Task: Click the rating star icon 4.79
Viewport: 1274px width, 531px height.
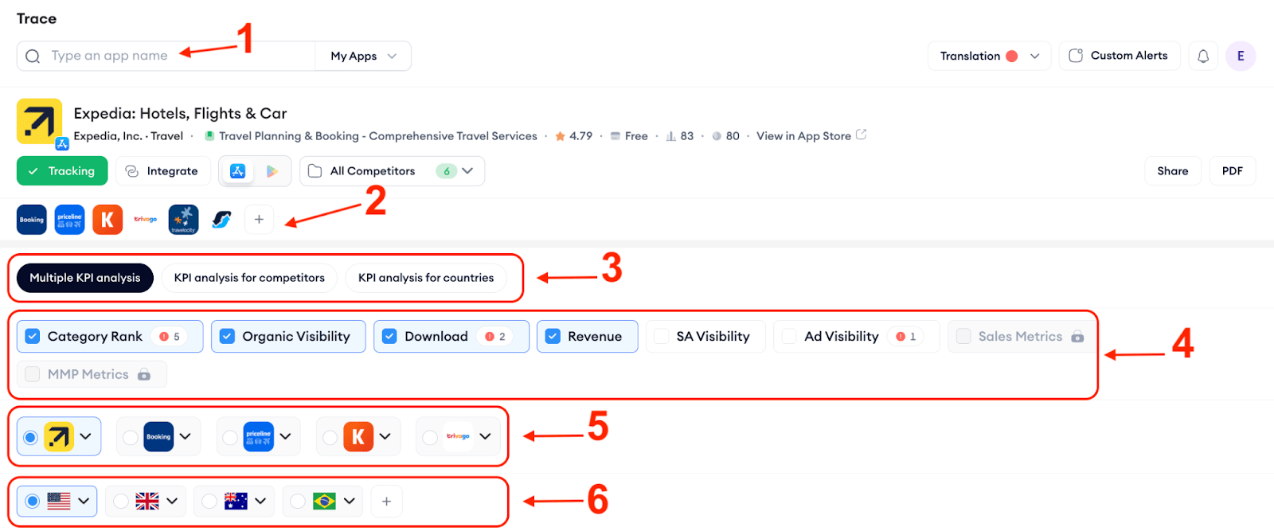Action: click(x=561, y=136)
